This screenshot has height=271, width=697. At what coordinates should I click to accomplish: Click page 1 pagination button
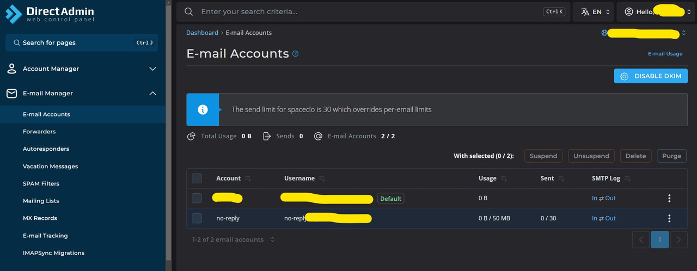pyautogui.click(x=660, y=239)
